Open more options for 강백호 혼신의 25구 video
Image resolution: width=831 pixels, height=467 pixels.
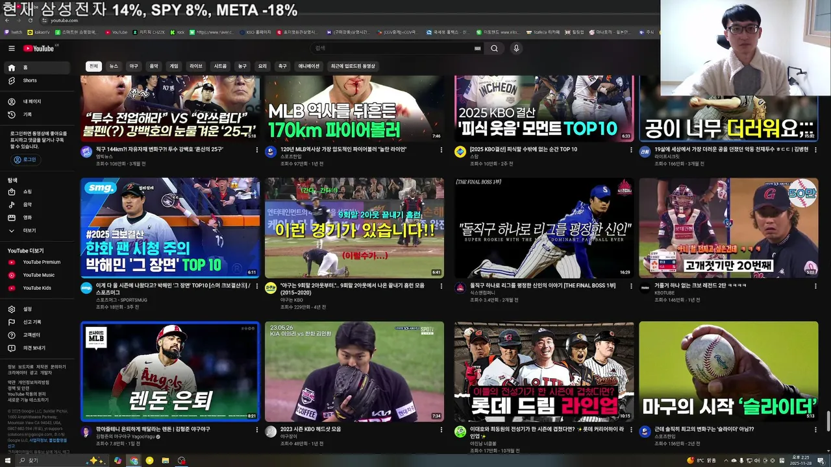(257, 150)
